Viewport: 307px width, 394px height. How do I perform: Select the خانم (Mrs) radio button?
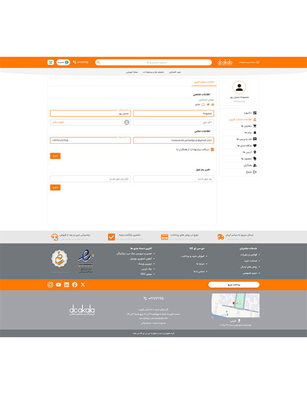[203, 104]
